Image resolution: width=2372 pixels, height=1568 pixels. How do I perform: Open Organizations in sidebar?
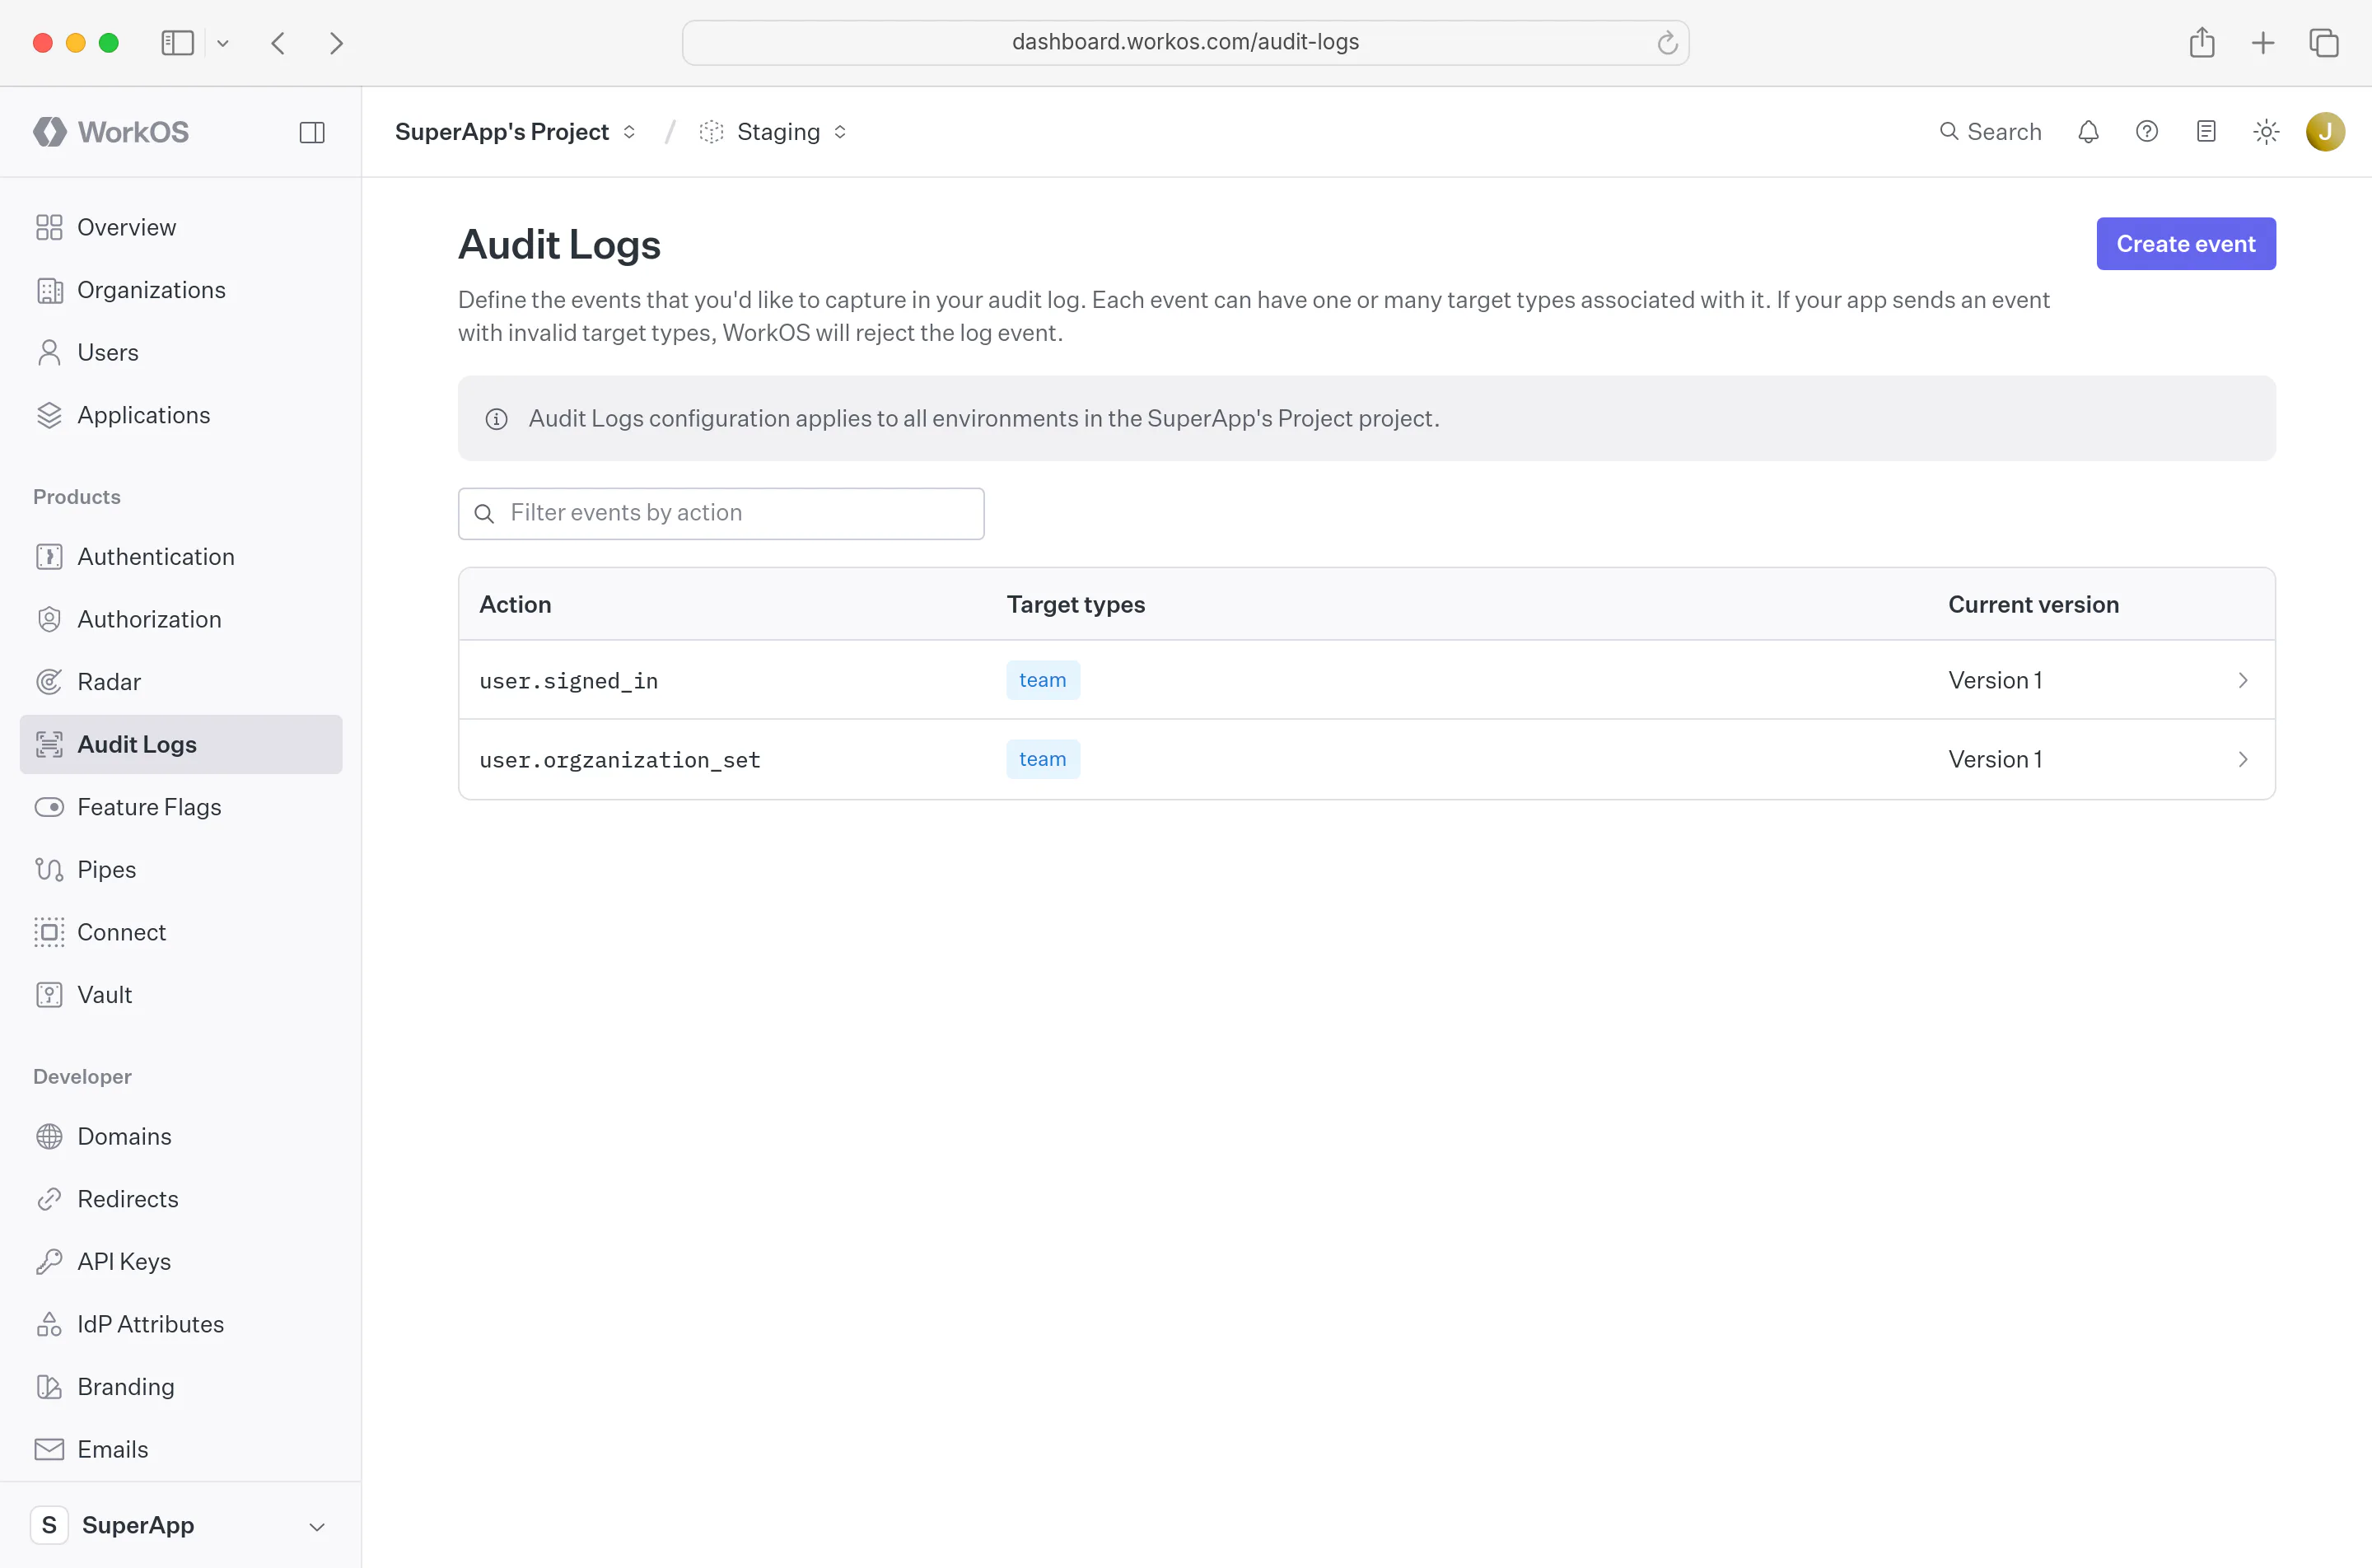point(181,290)
